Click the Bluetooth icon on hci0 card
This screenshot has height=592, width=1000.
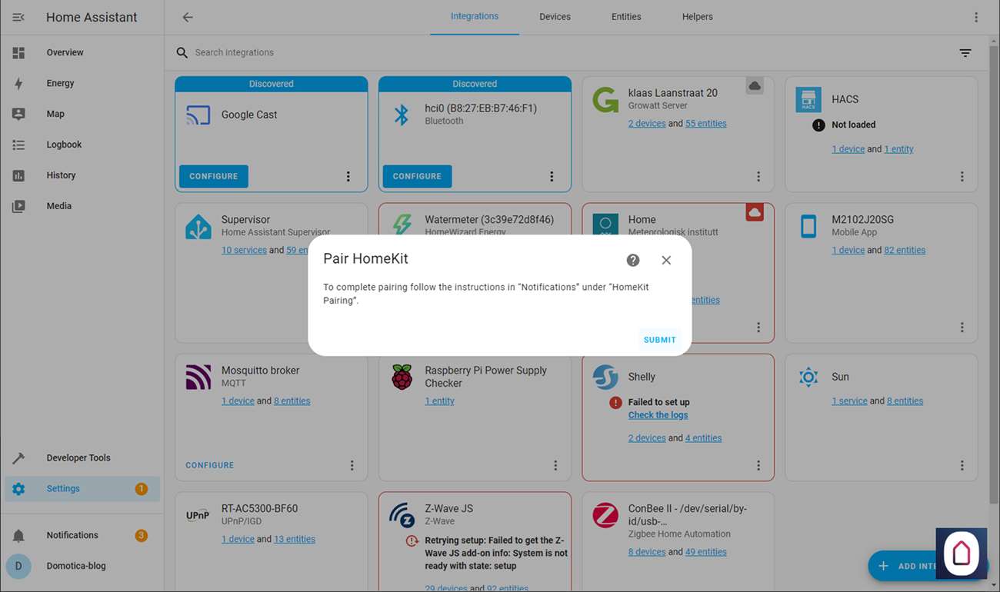click(402, 115)
